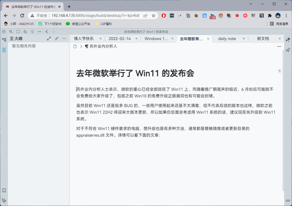Open the LSP福利 bookmark folder

[x=103, y=24]
